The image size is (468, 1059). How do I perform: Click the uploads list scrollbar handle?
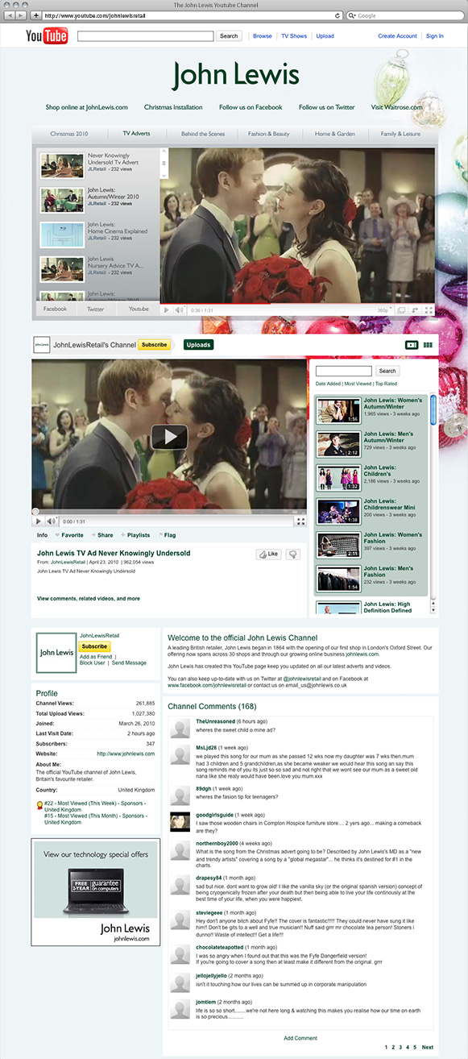[433, 409]
